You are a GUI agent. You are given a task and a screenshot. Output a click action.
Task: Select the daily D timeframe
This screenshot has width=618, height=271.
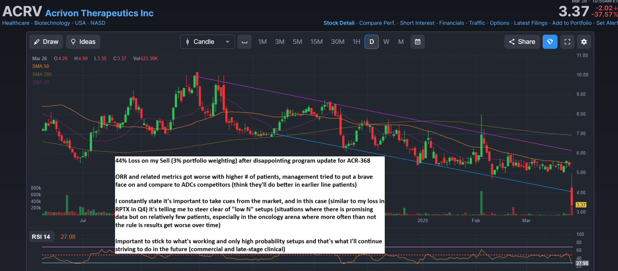372,42
